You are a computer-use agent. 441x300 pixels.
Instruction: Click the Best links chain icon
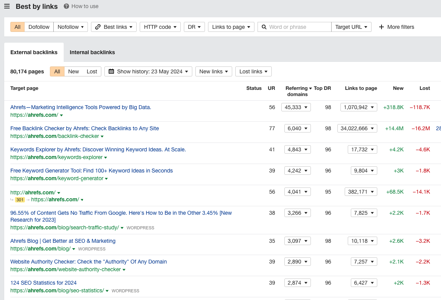98,27
